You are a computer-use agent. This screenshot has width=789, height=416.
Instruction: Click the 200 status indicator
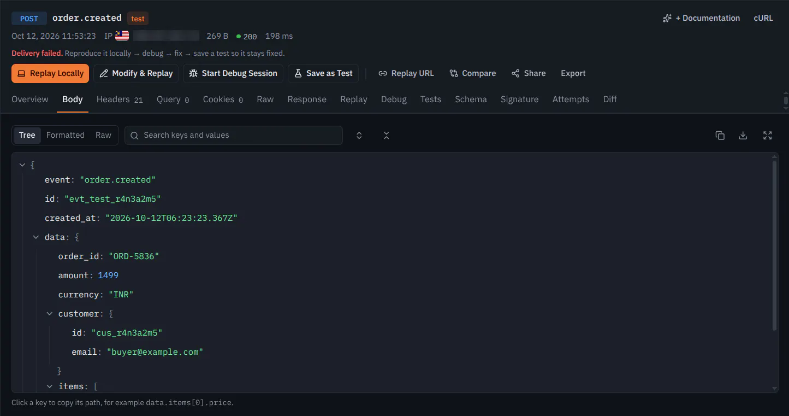247,37
